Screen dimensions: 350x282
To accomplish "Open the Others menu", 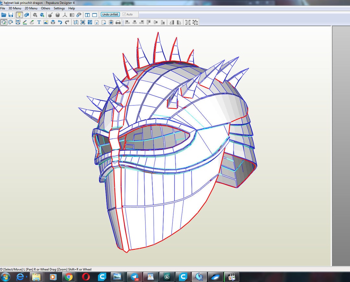I will (x=45, y=8).
